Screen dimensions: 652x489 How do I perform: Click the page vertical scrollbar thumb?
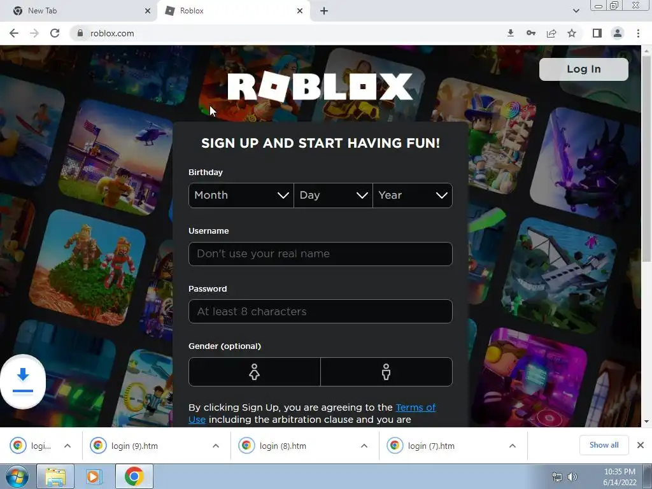647,159
